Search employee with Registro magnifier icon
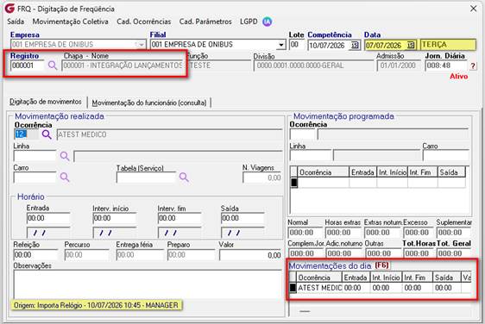Viewport: 485px width, 324px height. tap(53, 65)
